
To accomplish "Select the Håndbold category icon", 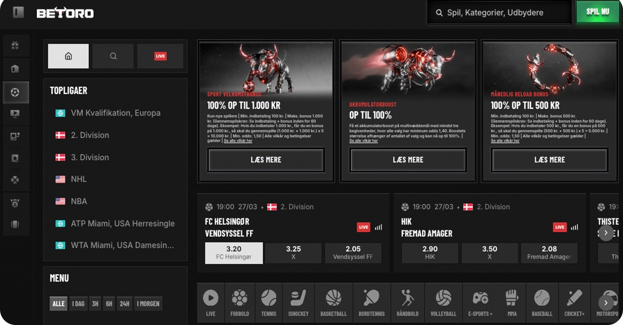I will (407, 303).
